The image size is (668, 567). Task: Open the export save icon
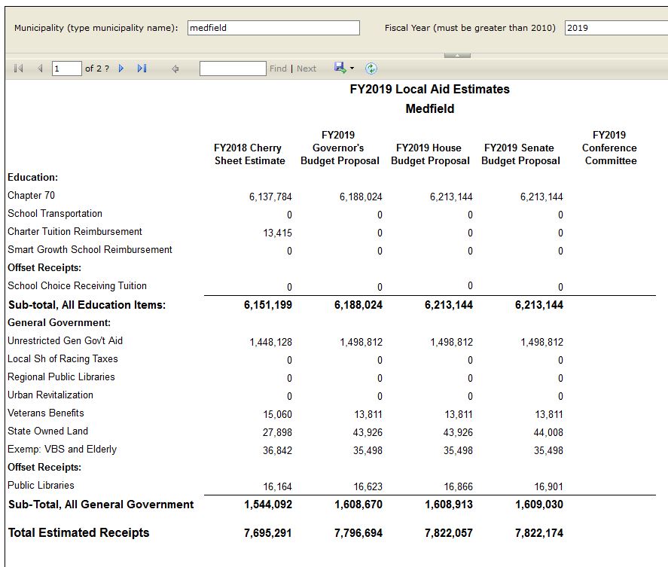(340, 68)
